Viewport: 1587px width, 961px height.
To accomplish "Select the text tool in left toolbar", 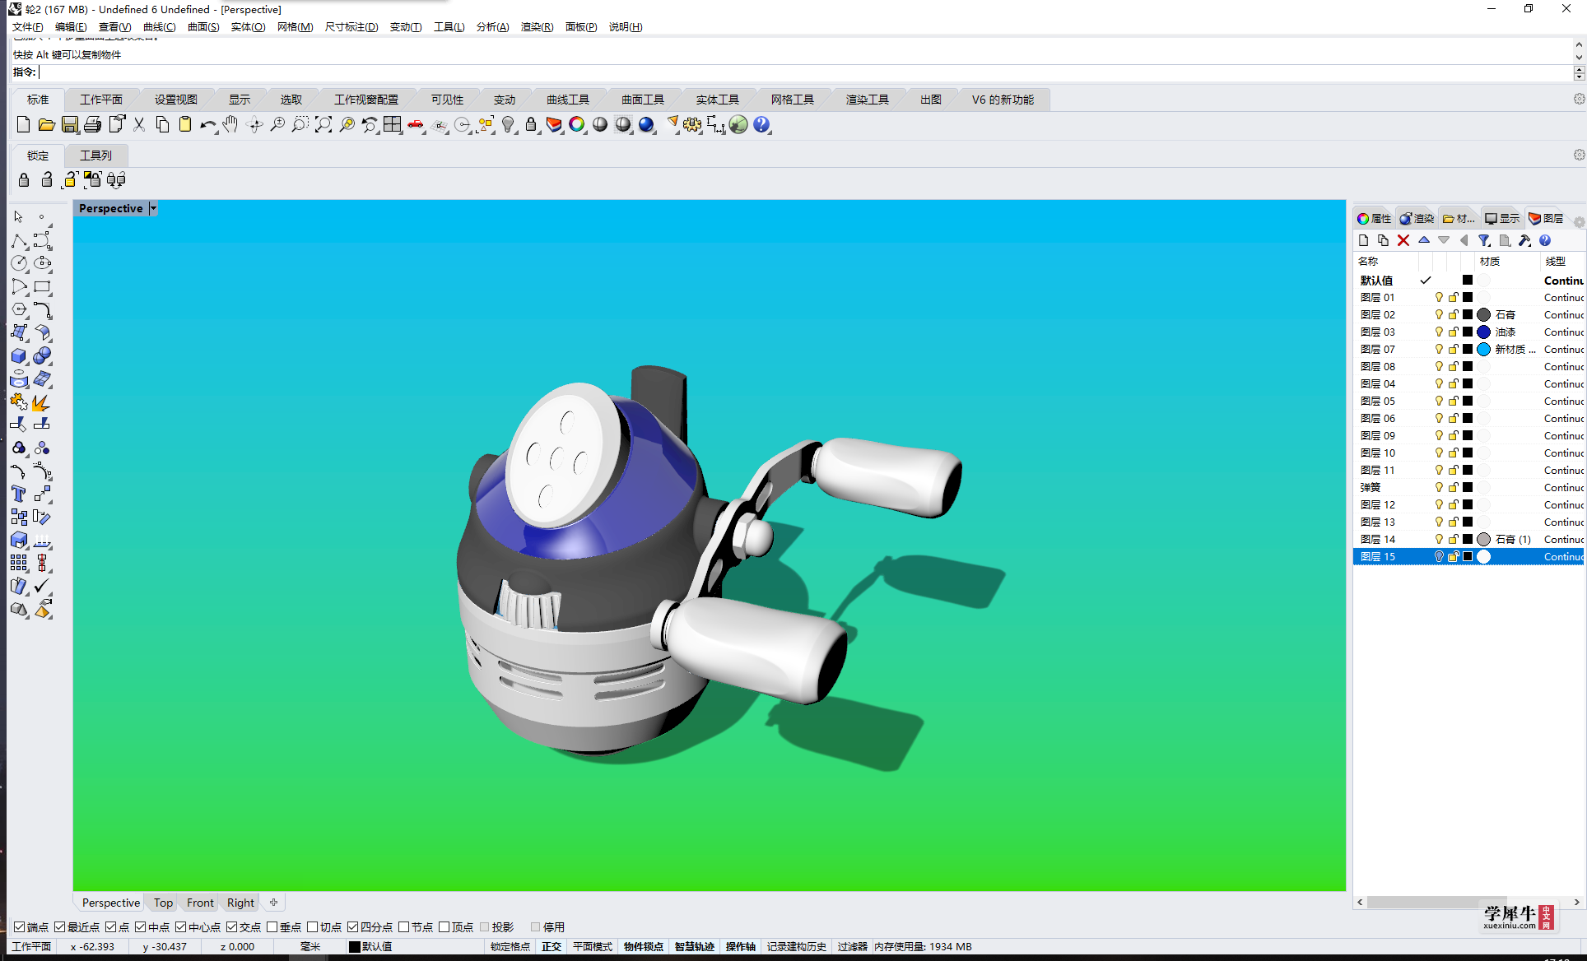I will (18, 494).
